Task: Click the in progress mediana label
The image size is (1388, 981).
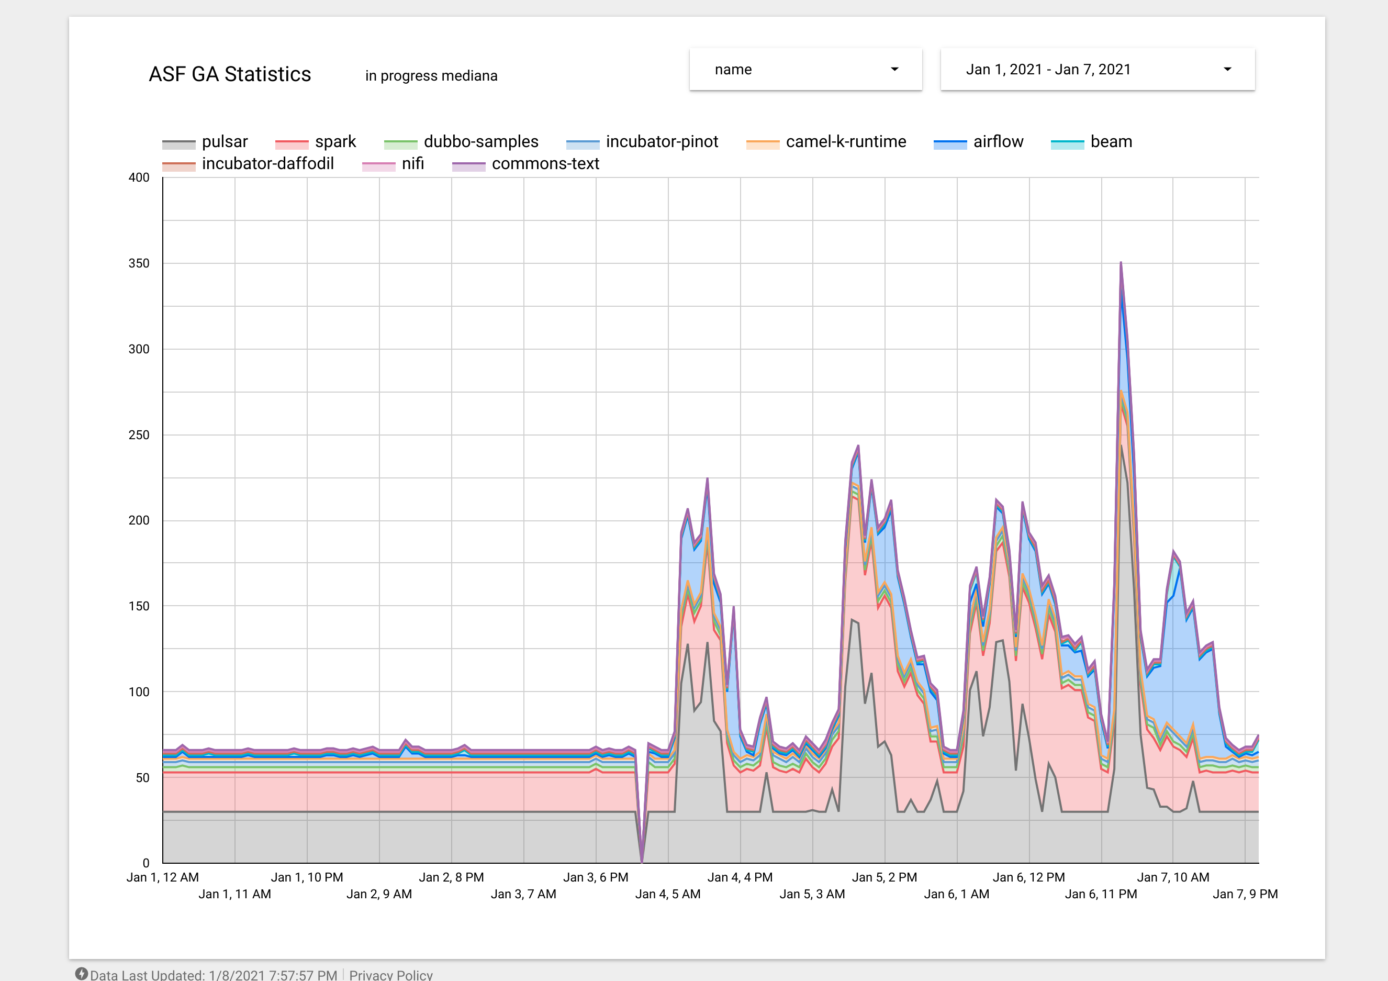Action: point(431,75)
